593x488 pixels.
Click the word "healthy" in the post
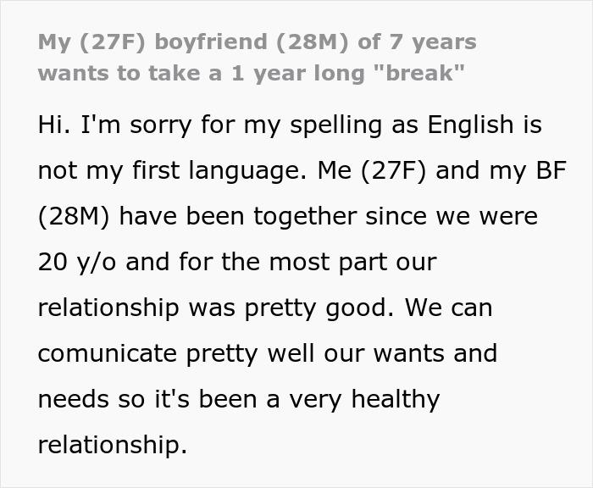[396, 400]
